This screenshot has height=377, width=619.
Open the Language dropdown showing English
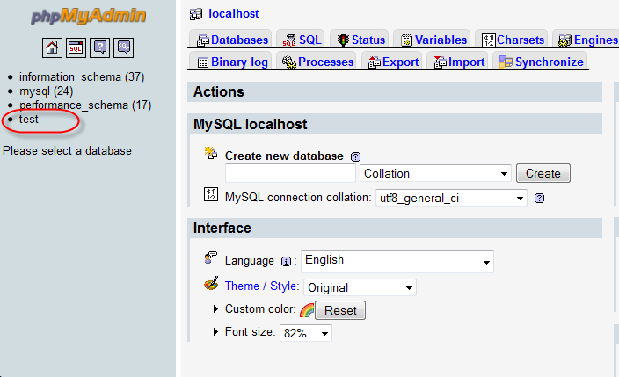397,261
